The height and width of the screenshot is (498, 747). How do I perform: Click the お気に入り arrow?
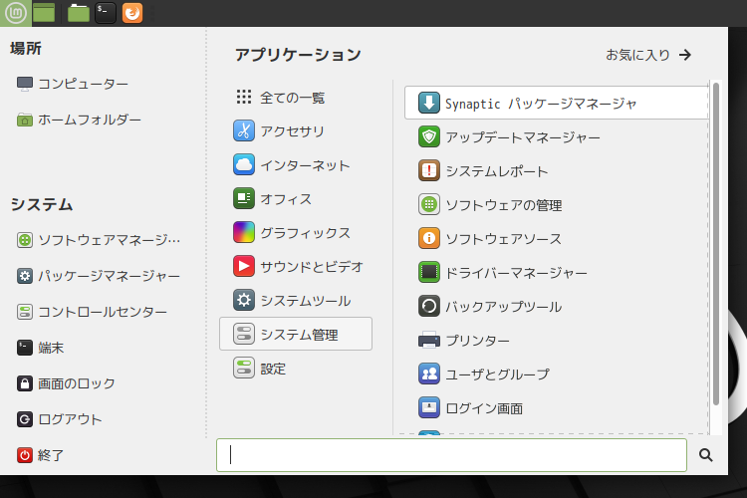point(685,55)
